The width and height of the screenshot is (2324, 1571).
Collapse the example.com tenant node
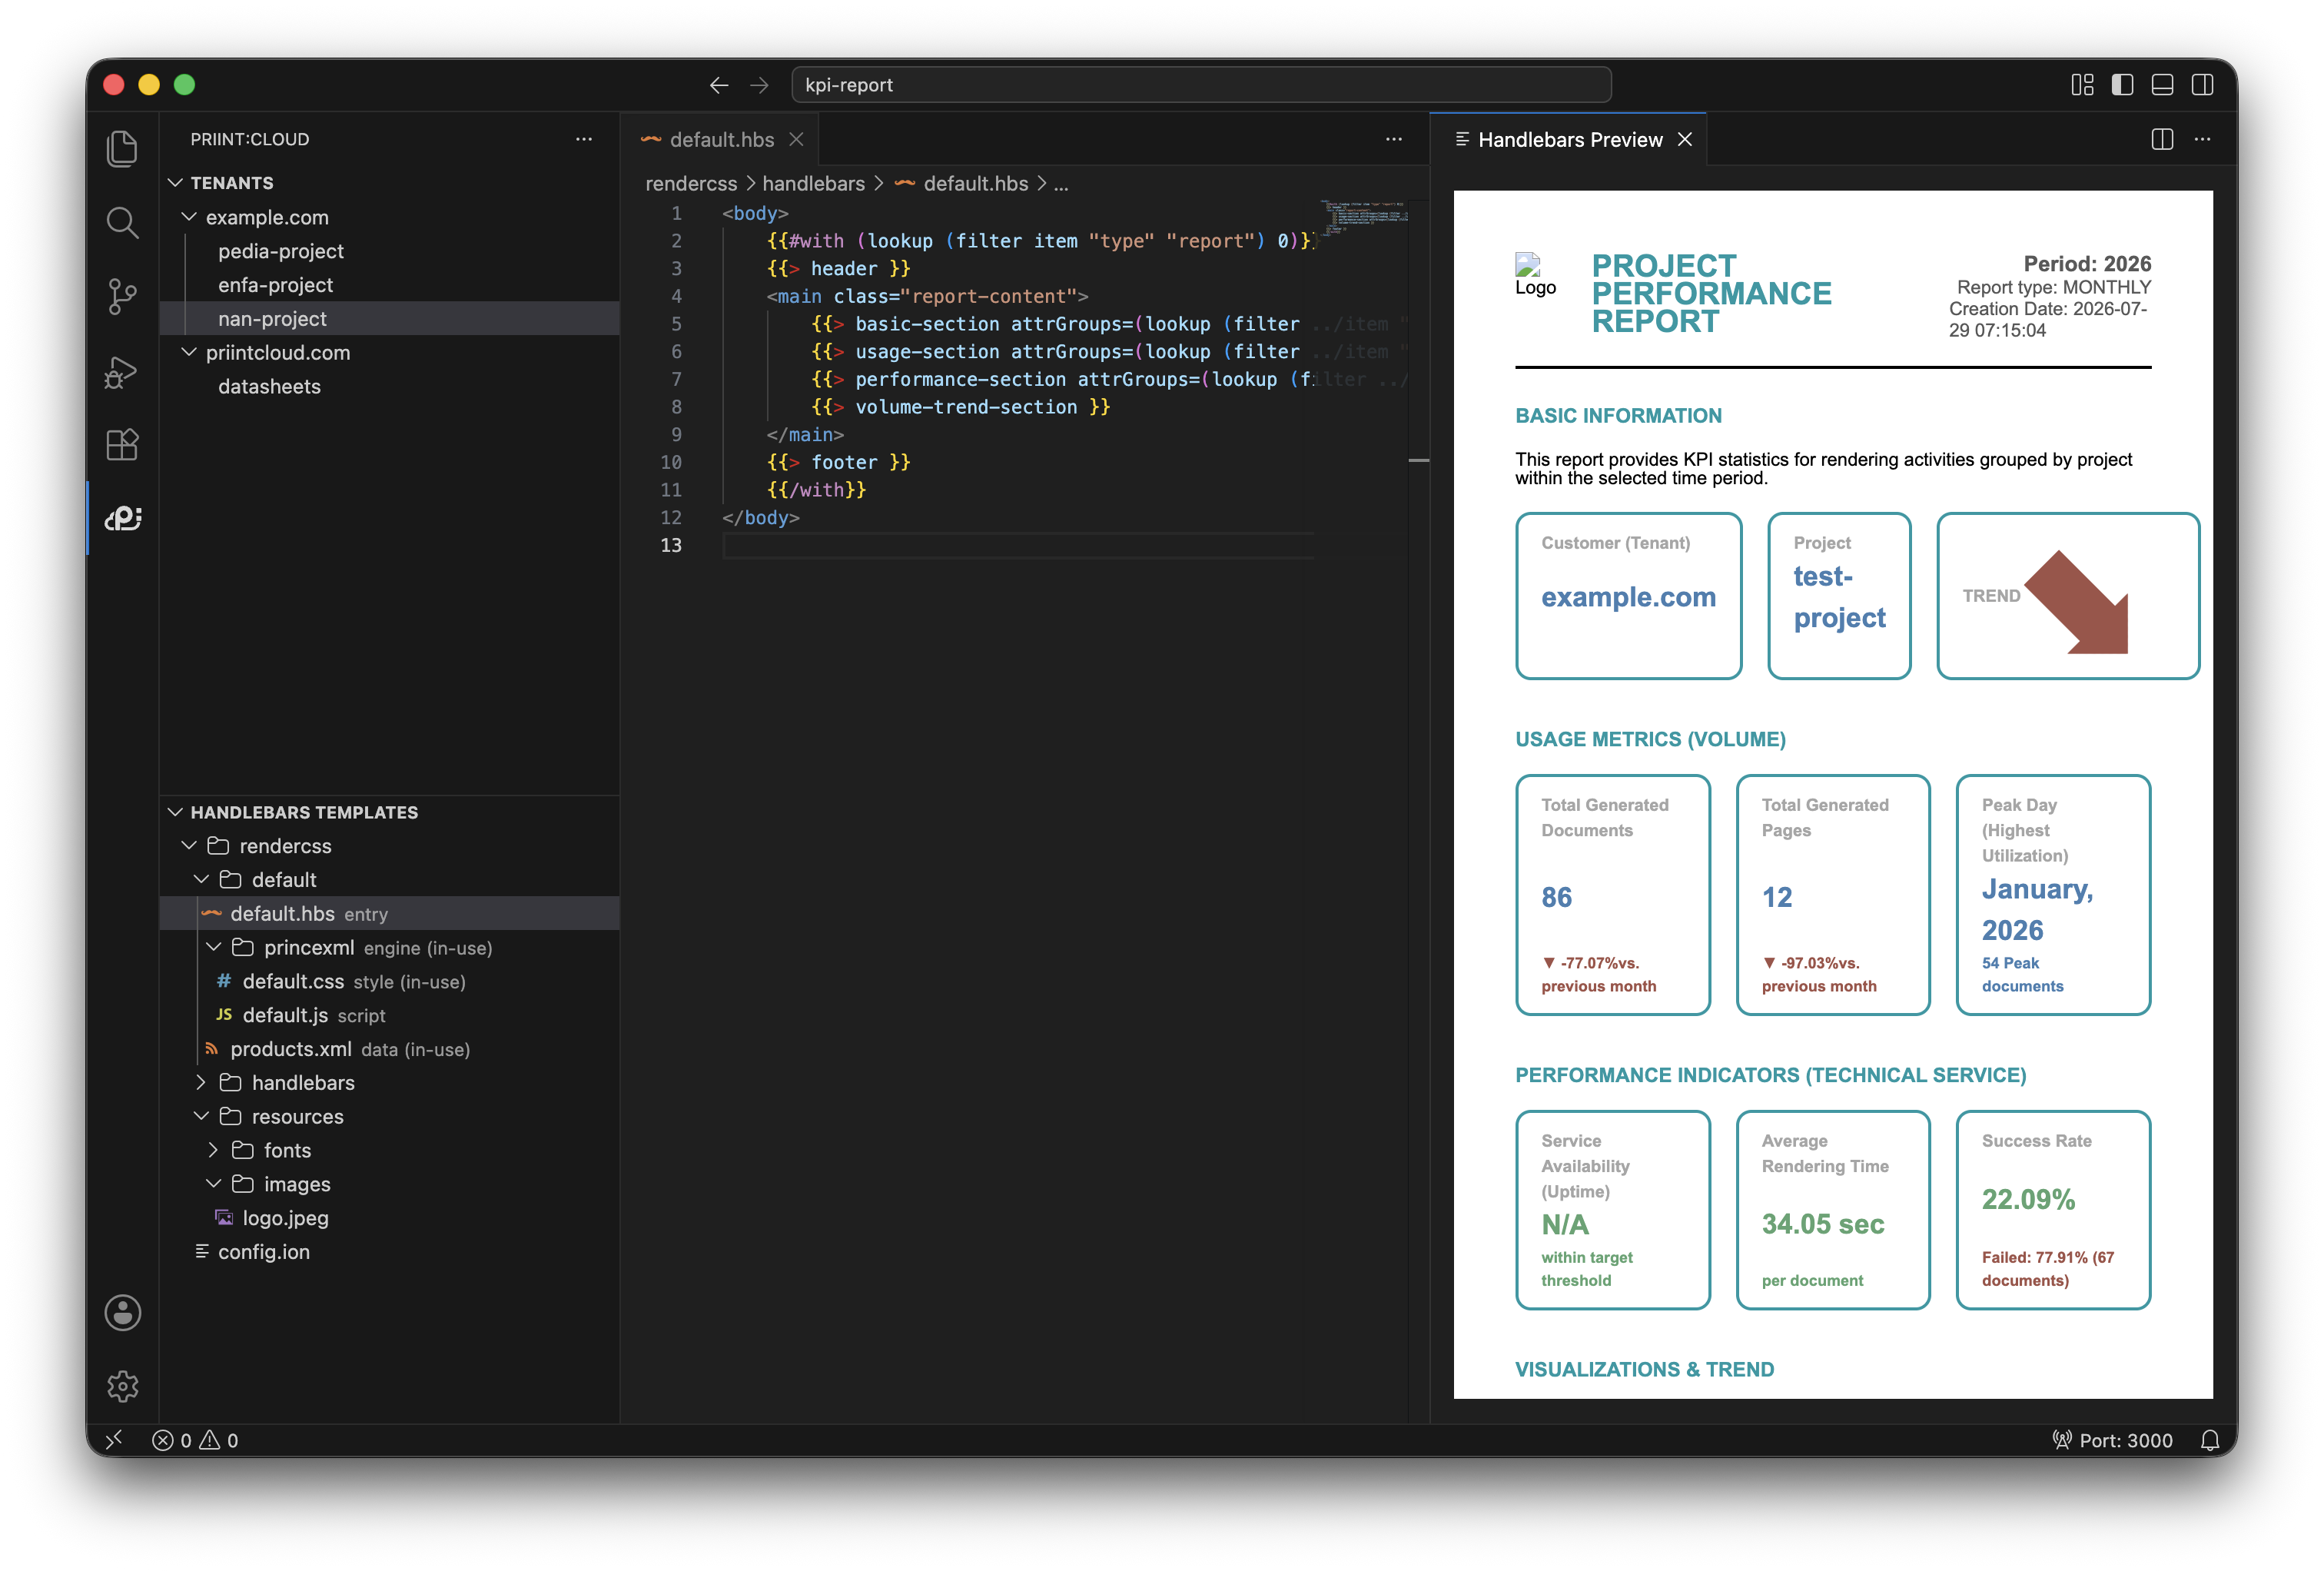pos(188,217)
